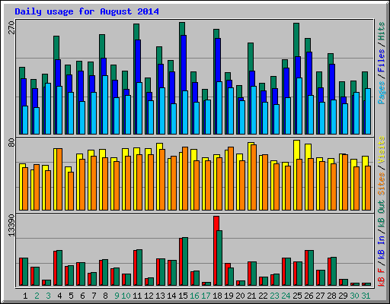Image resolution: width=390 pixels, height=304 pixels.
Task: Click day label 25 on the x-axis
Action: [x=297, y=296]
